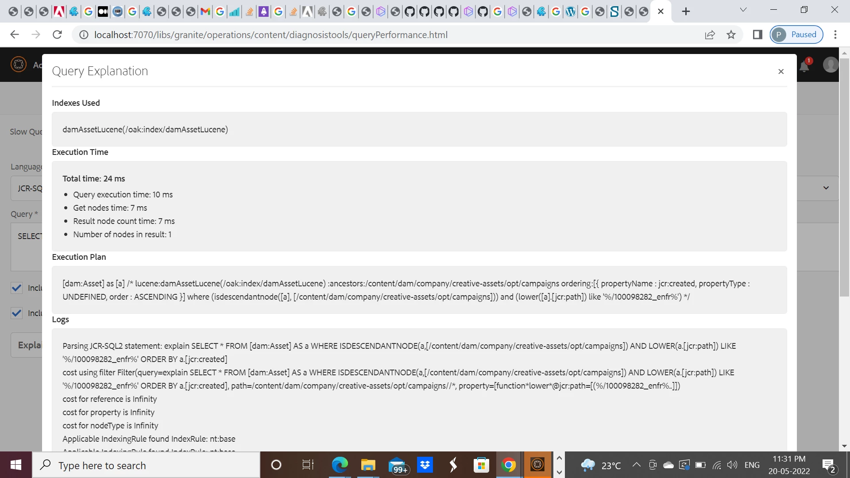Viewport: 850px width, 478px height.
Task: Open the browser side panel icon
Action: tap(757, 35)
